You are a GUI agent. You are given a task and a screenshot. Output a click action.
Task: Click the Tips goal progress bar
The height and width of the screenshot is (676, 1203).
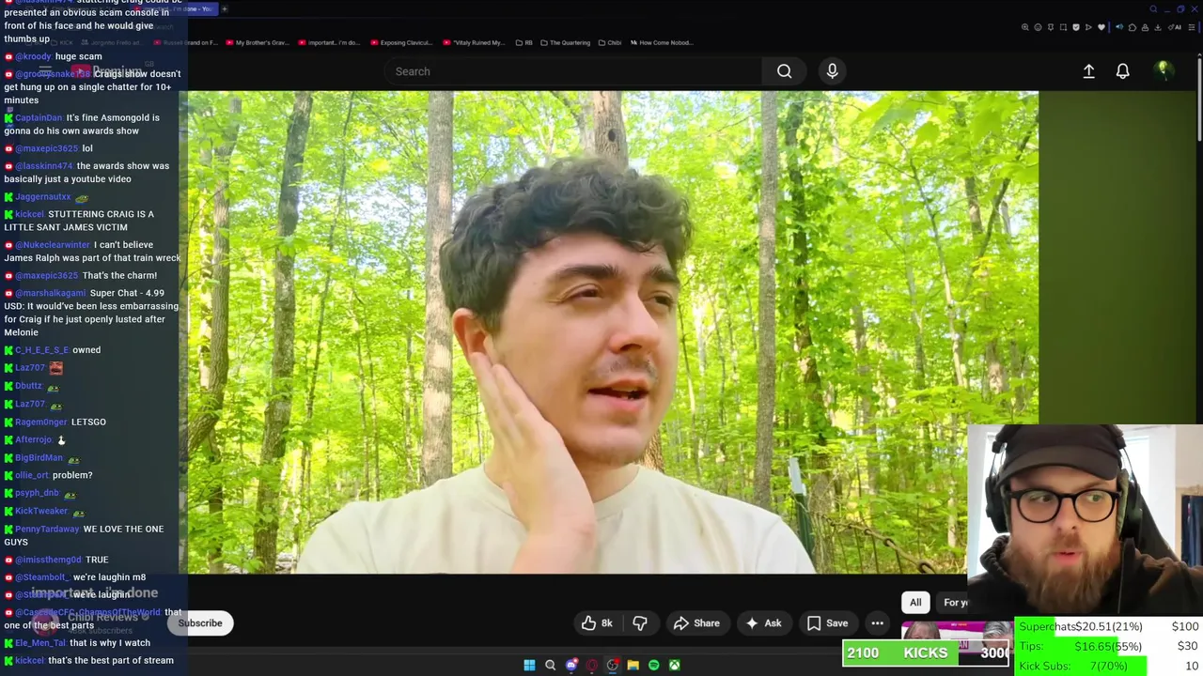pos(1109,646)
